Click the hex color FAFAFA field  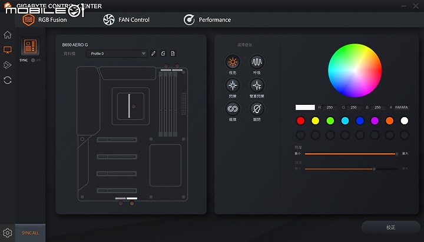click(x=401, y=107)
